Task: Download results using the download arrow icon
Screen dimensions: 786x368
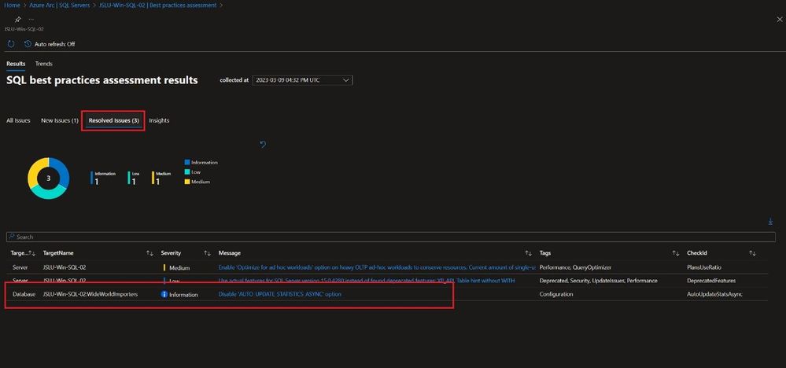Action: pos(770,221)
